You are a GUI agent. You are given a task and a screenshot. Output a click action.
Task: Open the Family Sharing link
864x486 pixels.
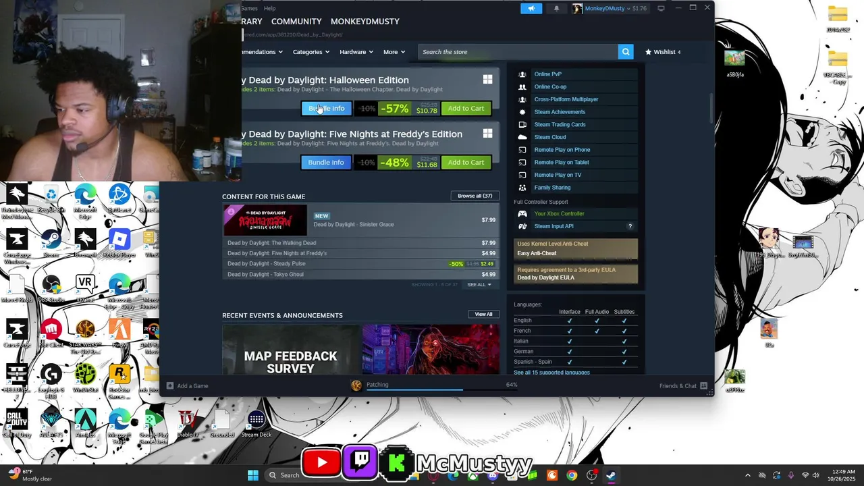(552, 188)
